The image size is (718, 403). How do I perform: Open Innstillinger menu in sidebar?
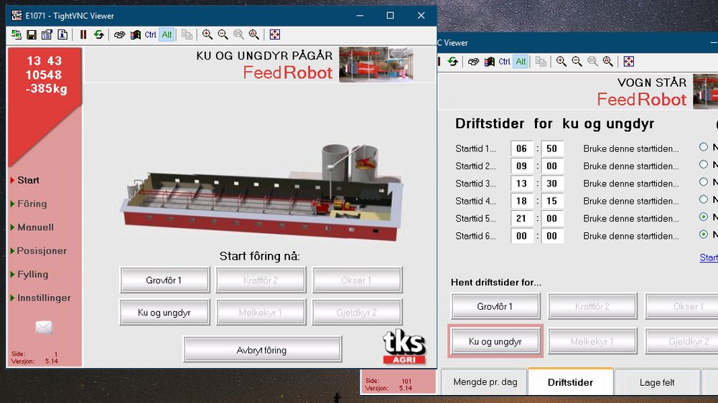44,298
